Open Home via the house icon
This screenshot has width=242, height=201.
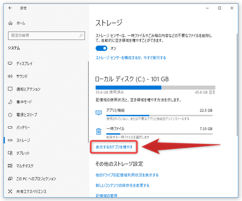click(10, 23)
